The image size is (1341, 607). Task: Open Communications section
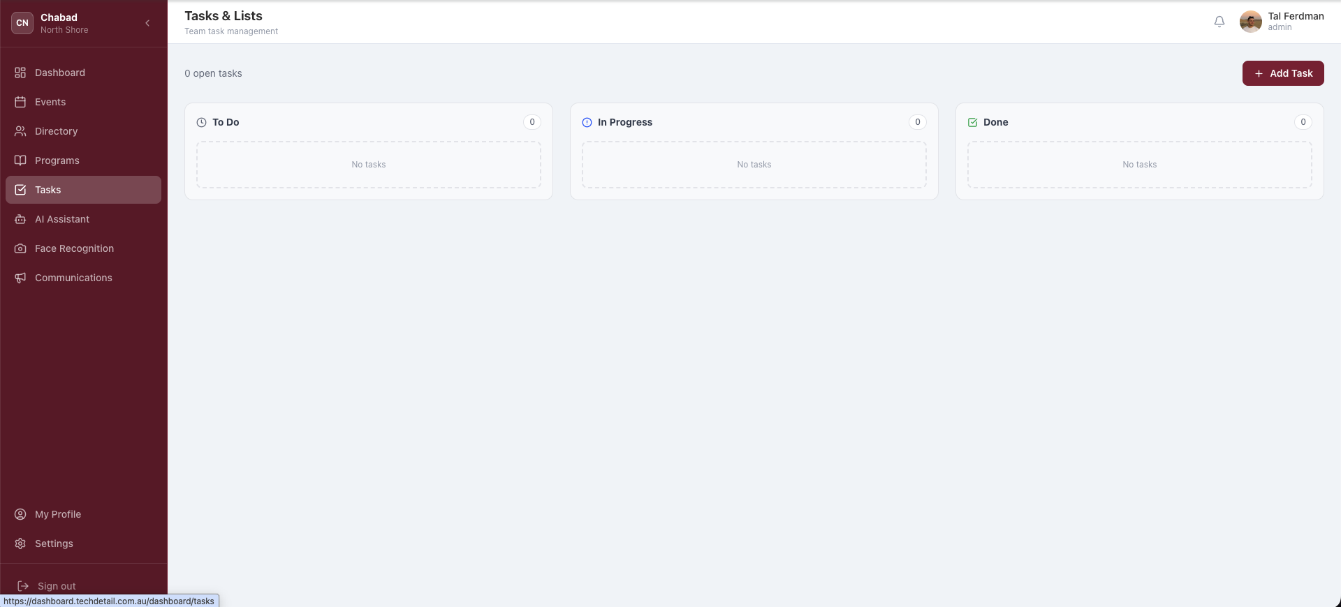pyautogui.click(x=83, y=278)
